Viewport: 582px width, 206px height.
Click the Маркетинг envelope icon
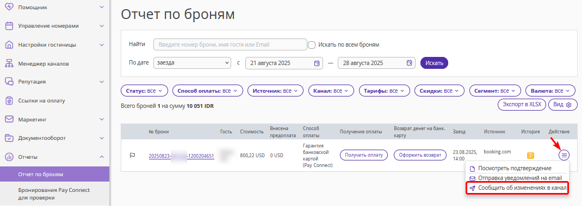(9, 119)
